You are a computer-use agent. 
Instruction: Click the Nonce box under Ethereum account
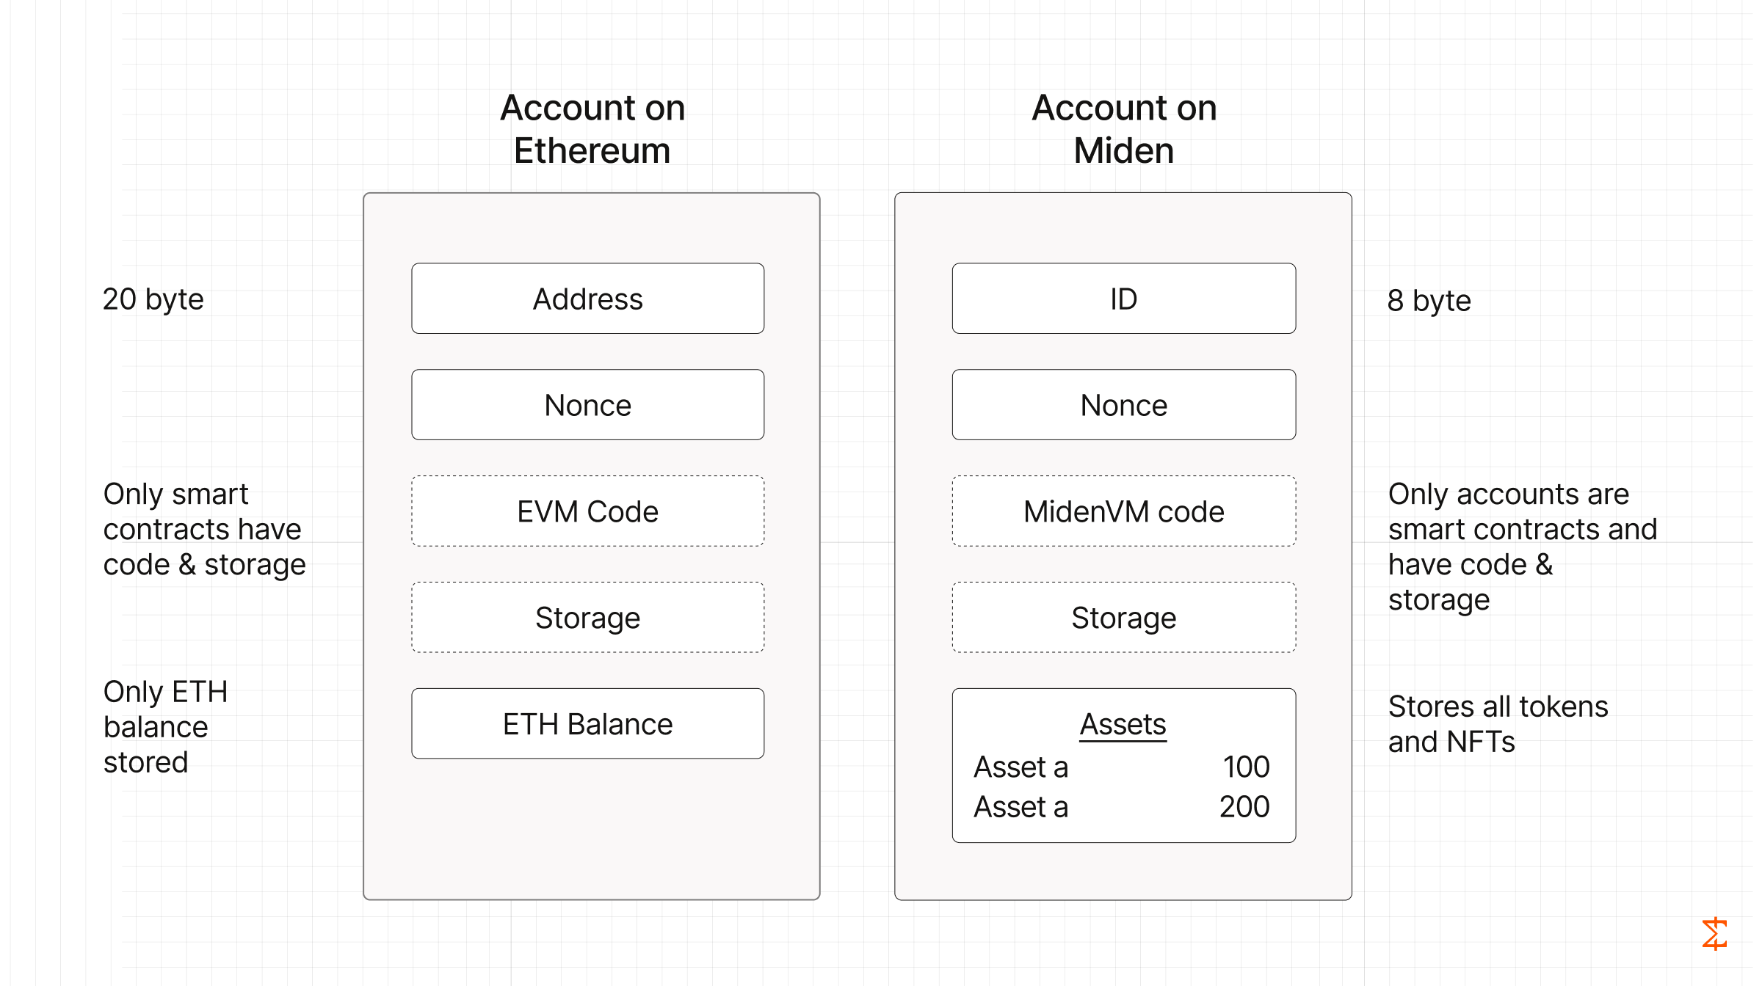click(x=587, y=405)
